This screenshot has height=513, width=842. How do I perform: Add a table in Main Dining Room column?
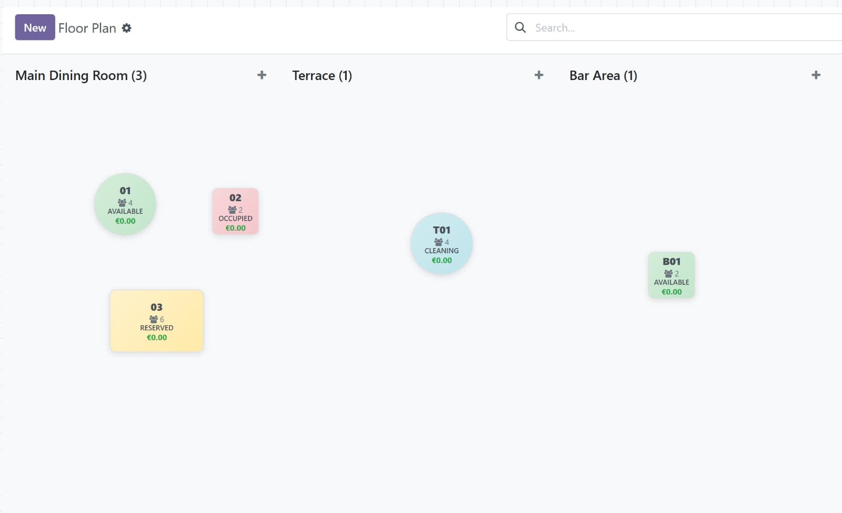(x=262, y=75)
